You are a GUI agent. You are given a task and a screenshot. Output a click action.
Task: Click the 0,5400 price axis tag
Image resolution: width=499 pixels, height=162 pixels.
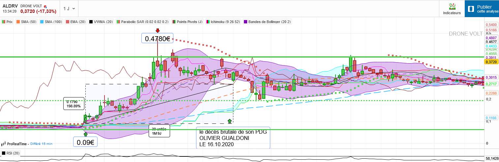491,25
